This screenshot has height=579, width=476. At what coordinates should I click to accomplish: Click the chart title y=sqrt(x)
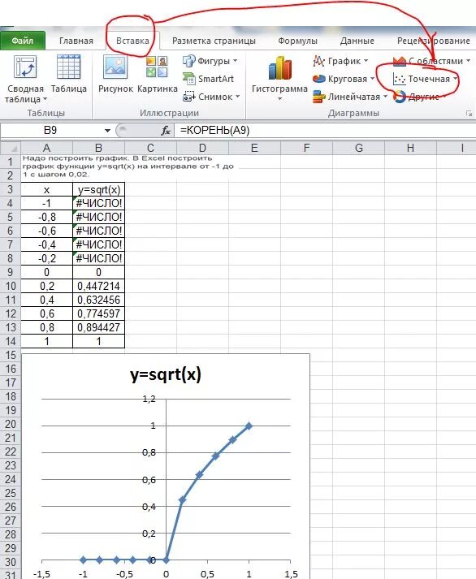pyautogui.click(x=166, y=375)
